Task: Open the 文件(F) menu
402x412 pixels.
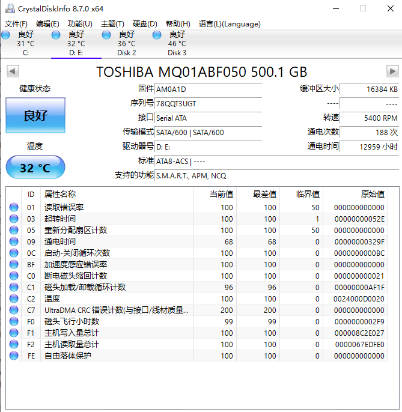Action: click(x=16, y=24)
